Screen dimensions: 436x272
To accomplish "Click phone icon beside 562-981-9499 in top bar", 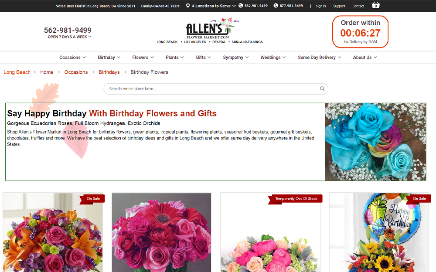I will pos(241,6).
